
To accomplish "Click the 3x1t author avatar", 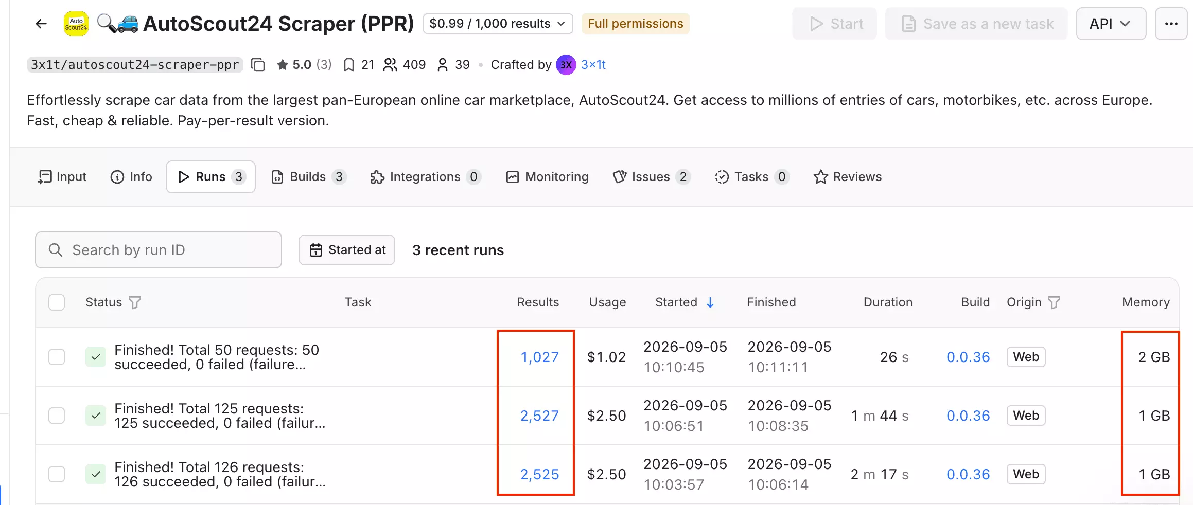I will point(566,65).
